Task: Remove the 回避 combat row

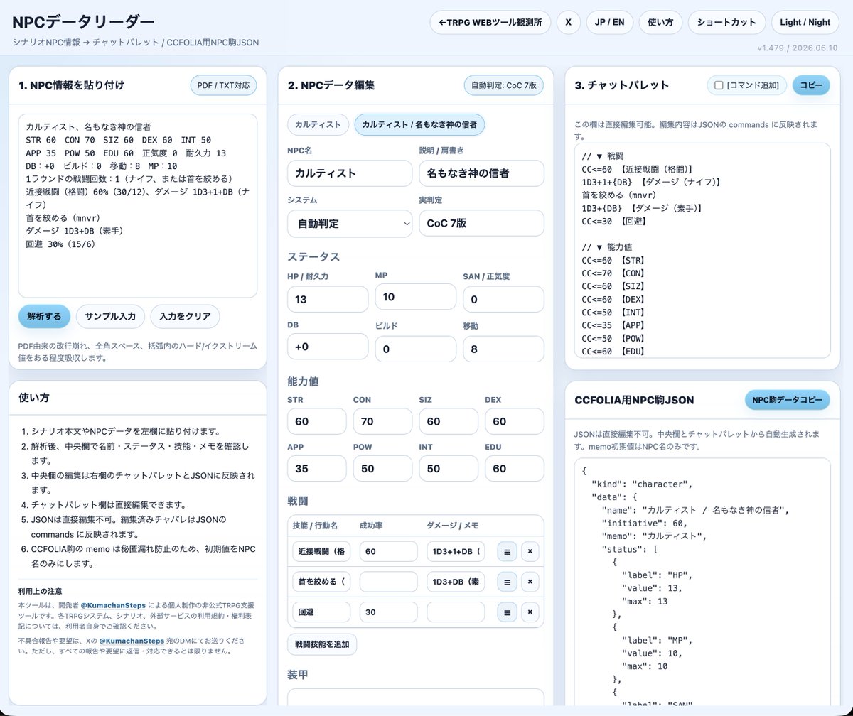Action: (x=530, y=612)
